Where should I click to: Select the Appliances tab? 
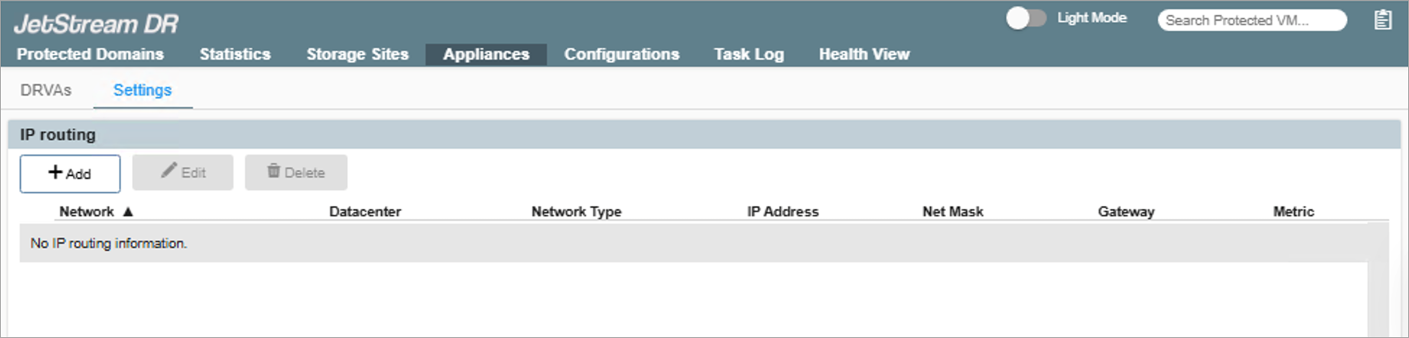click(486, 54)
